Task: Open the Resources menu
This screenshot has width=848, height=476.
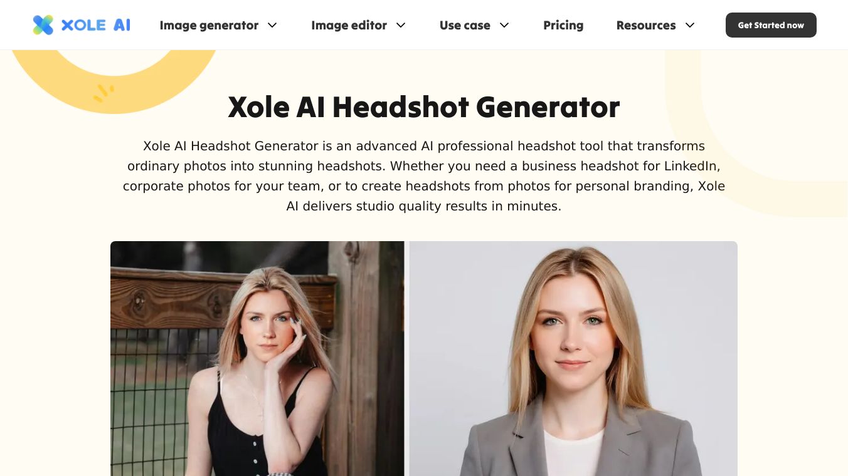Action: click(646, 25)
